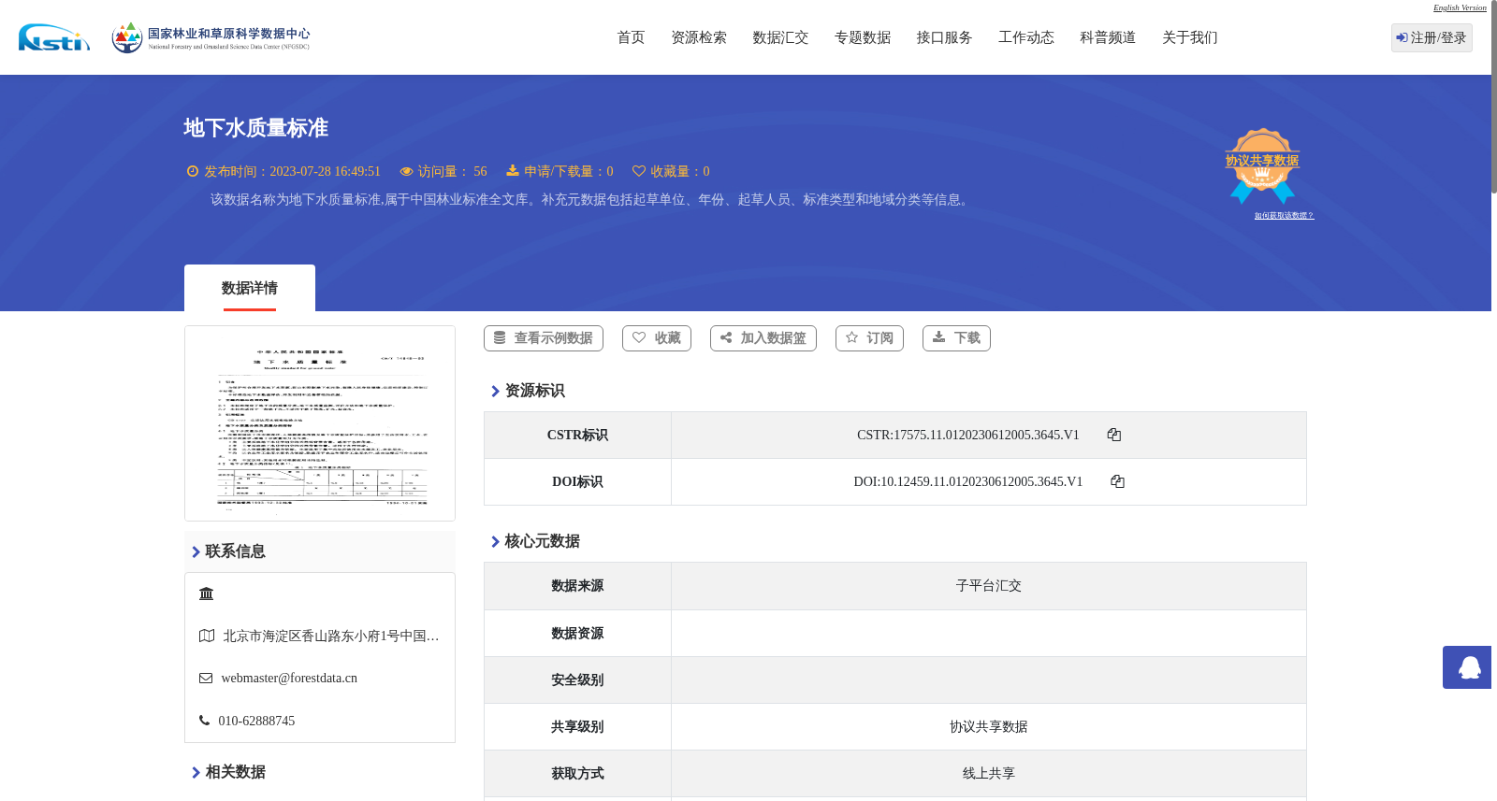Click the page vertical scrollbar
This screenshot has width=1497, height=801.
click(1494, 98)
